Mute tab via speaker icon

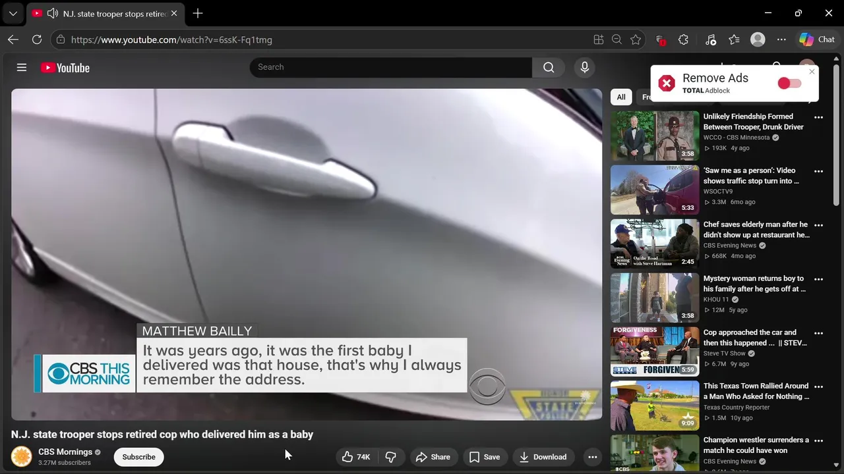click(x=52, y=13)
